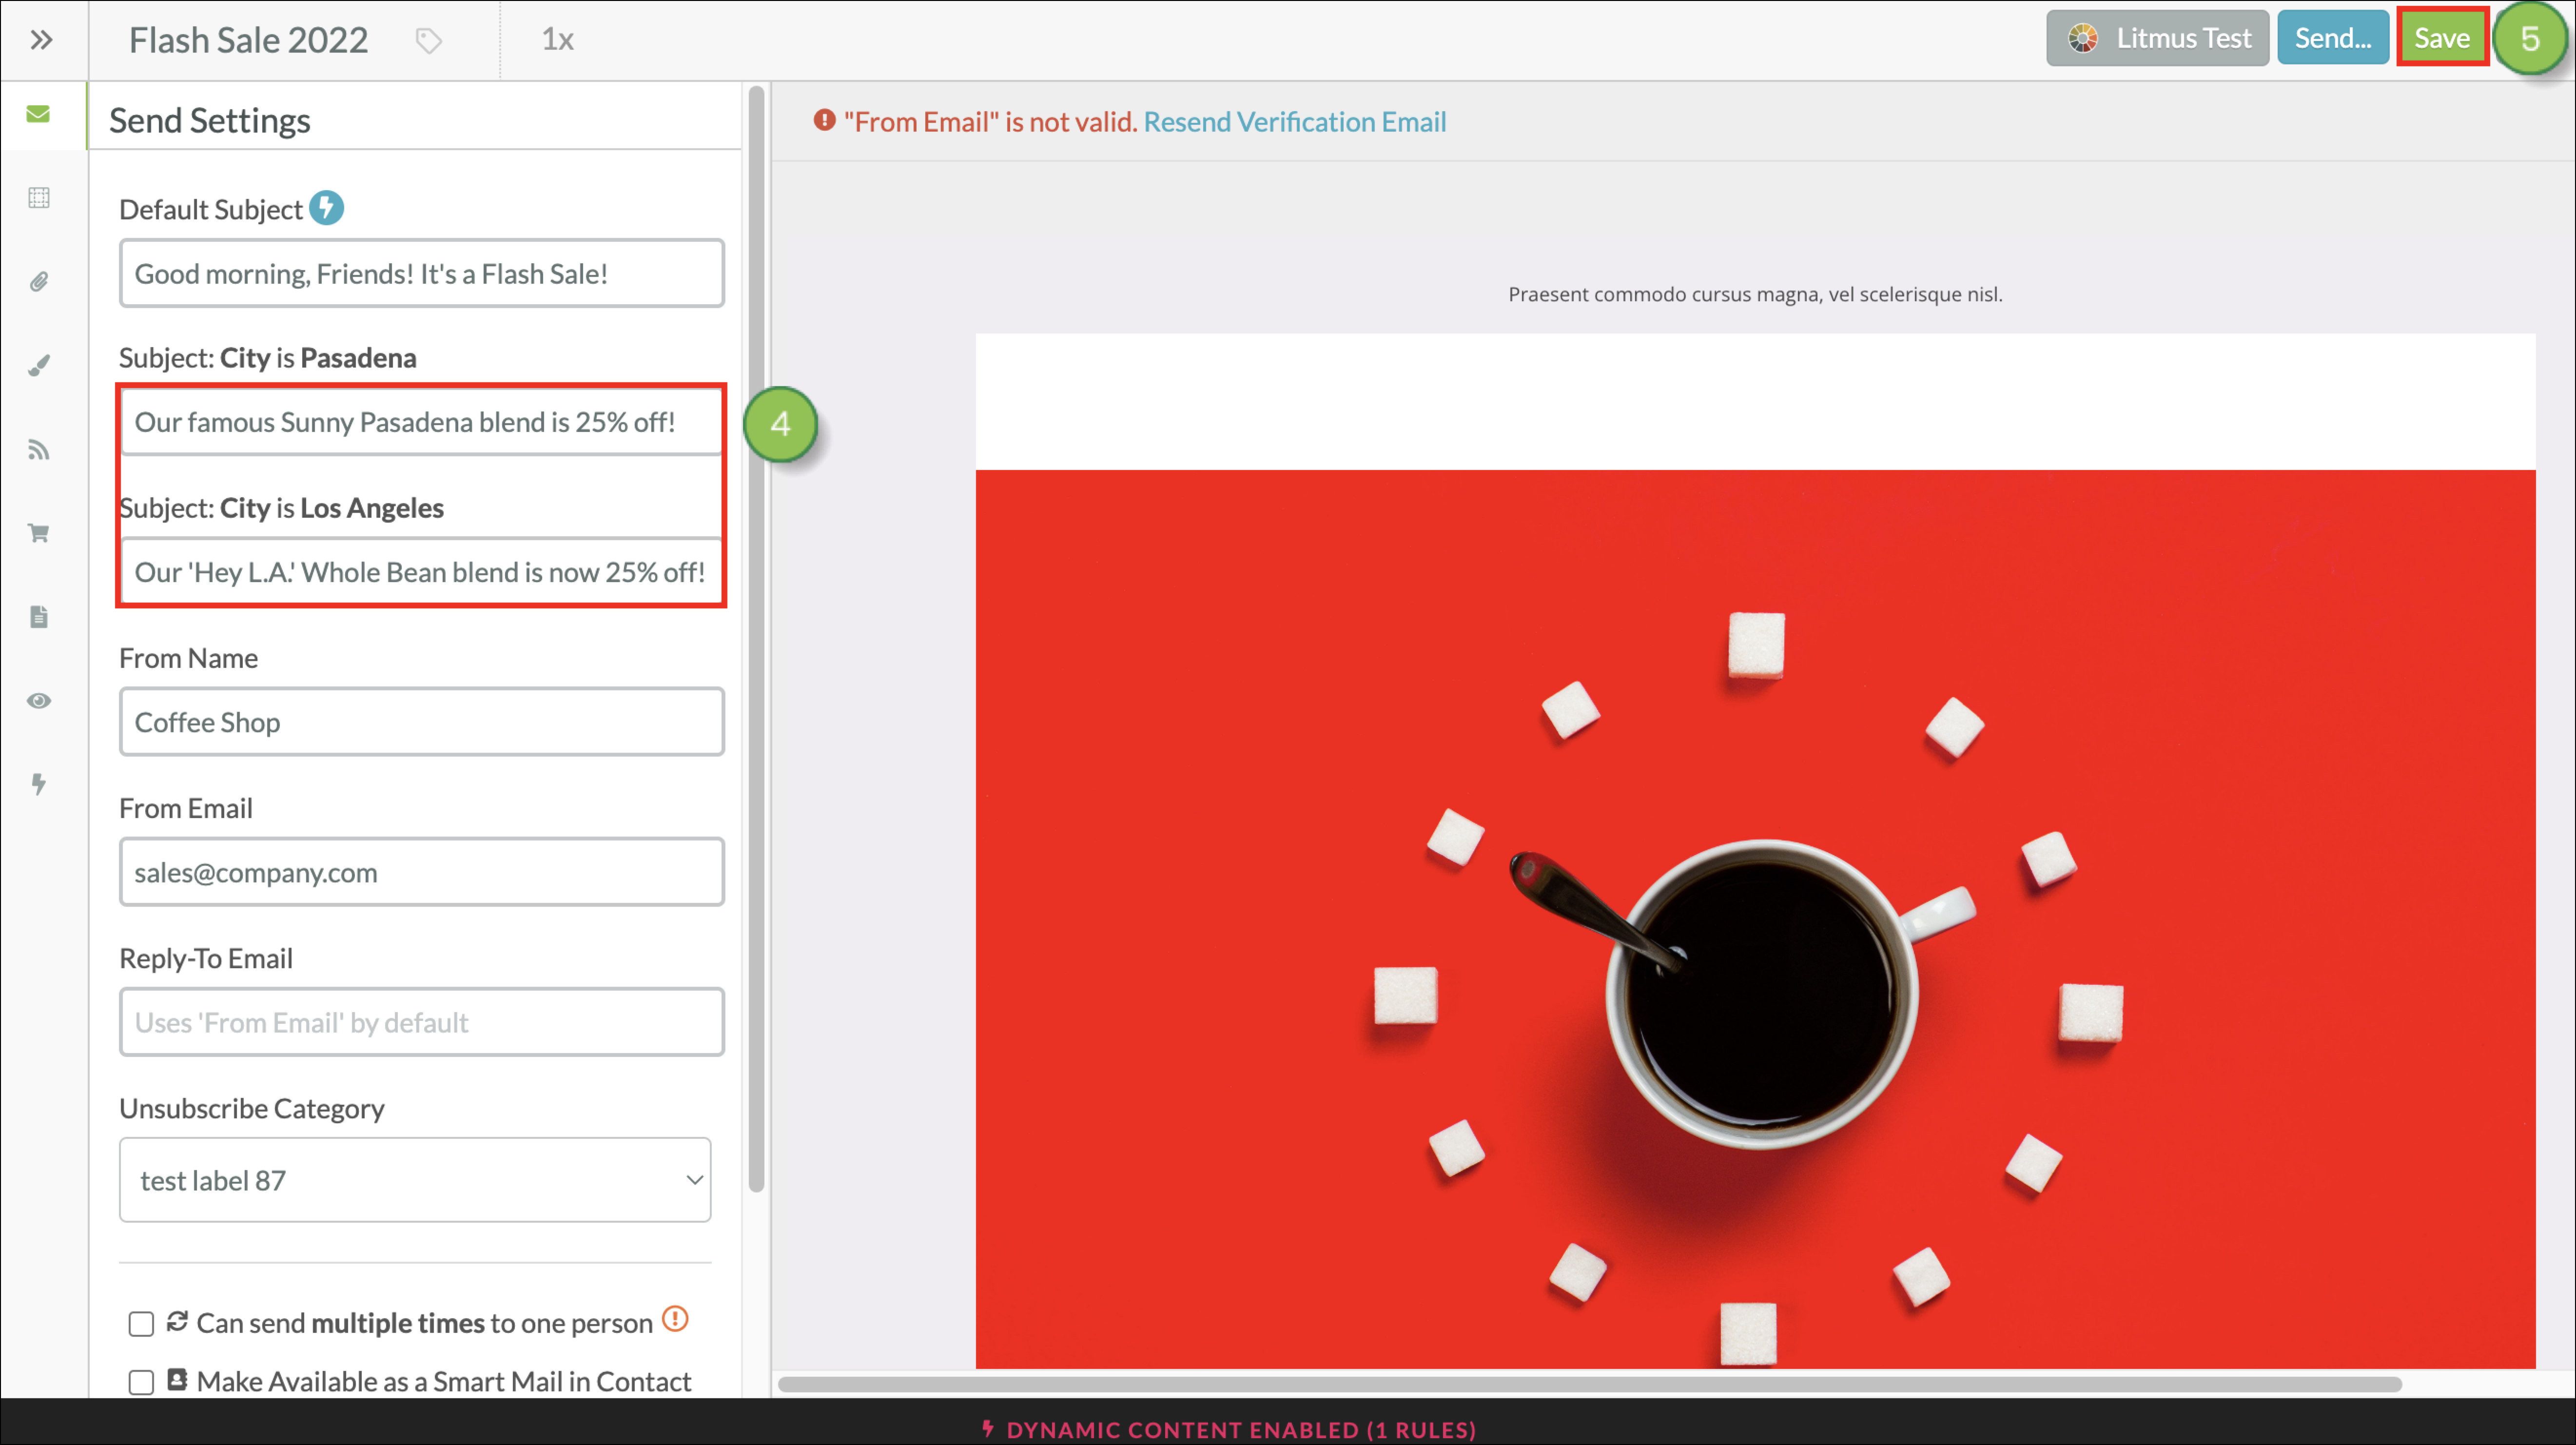
Task: Open the shopping cart sidebar icon
Action: point(39,533)
